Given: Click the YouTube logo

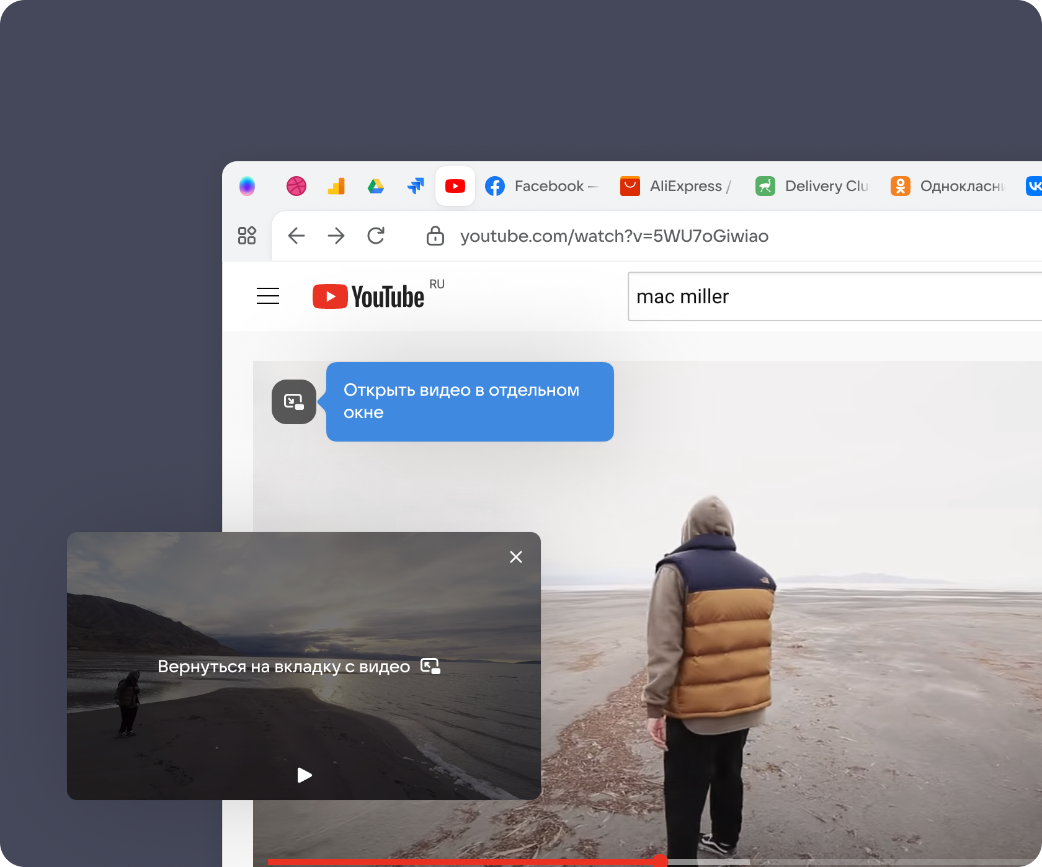Looking at the screenshot, I should [369, 296].
